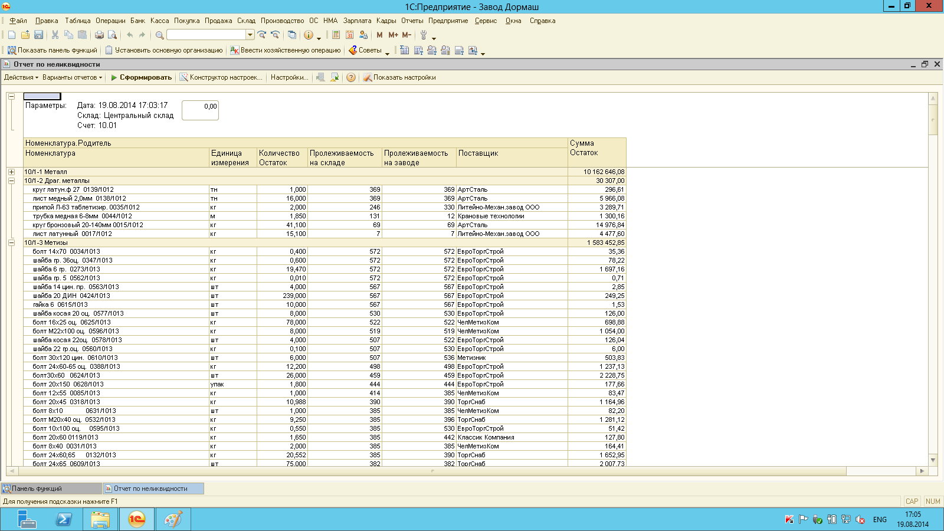The height and width of the screenshot is (531, 944).
Task: Open the Сервис menu
Action: (486, 21)
